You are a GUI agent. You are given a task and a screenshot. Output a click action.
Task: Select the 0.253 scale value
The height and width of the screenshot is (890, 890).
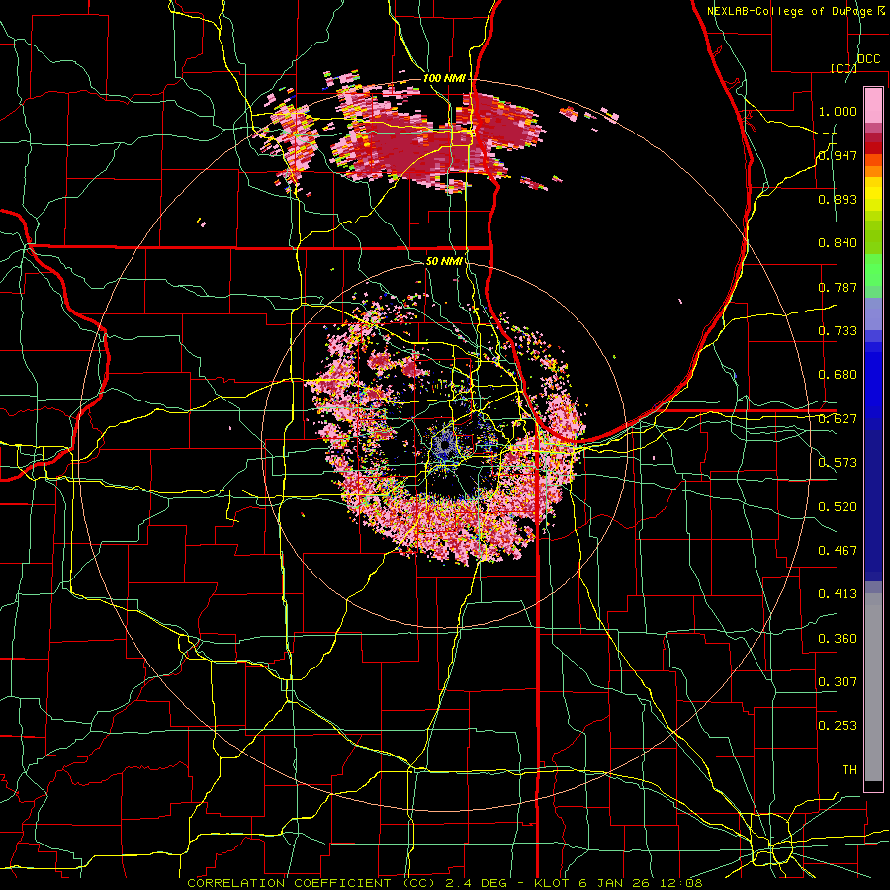point(838,726)
